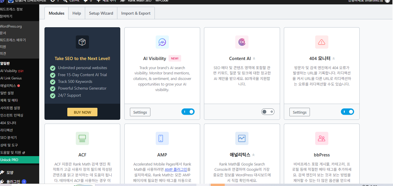Switch to the Modules tab
The image size is (393, 186).
tap(56, 13)
